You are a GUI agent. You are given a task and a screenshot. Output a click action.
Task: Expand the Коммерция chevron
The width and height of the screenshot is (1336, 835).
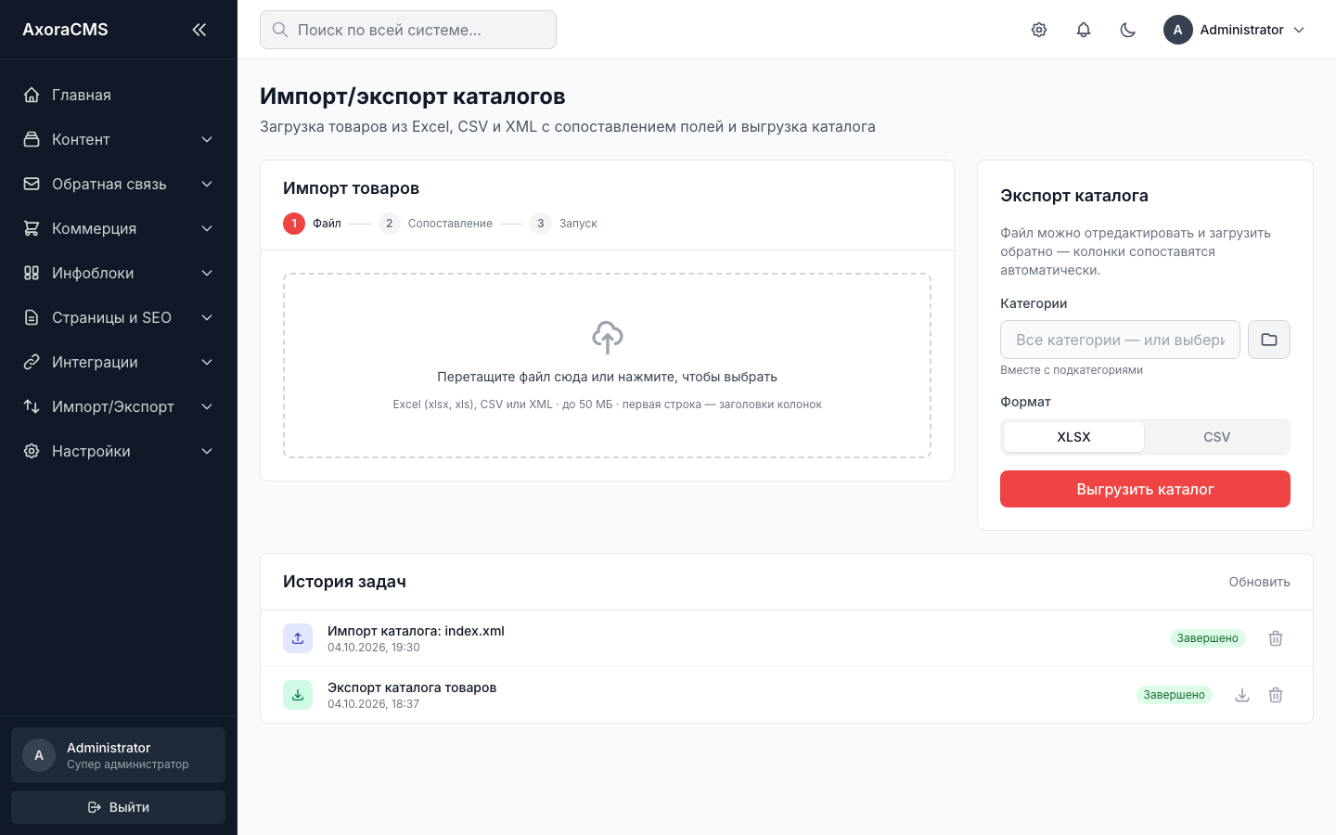(x=207, y=228)
